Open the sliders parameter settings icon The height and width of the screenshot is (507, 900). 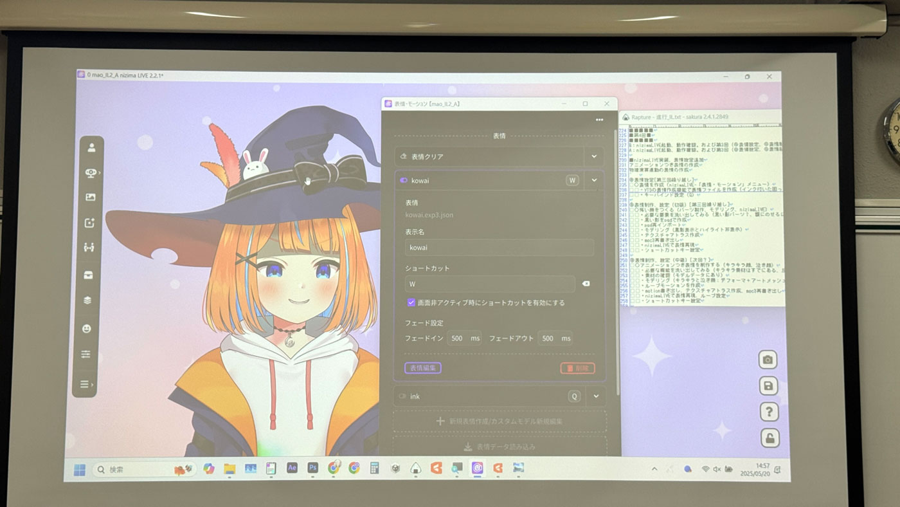85,355
